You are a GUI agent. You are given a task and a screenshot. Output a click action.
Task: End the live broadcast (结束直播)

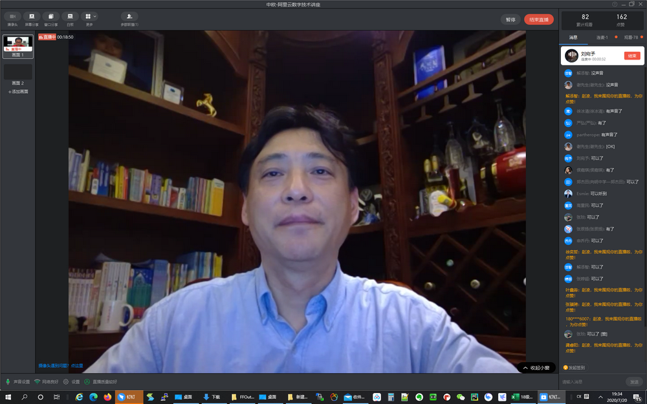click(x=538, y=19)
